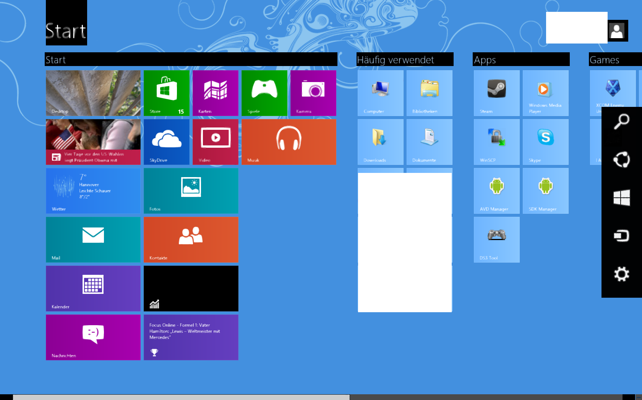
Task: Launch Windows Media Player tile
Action: 546,93
